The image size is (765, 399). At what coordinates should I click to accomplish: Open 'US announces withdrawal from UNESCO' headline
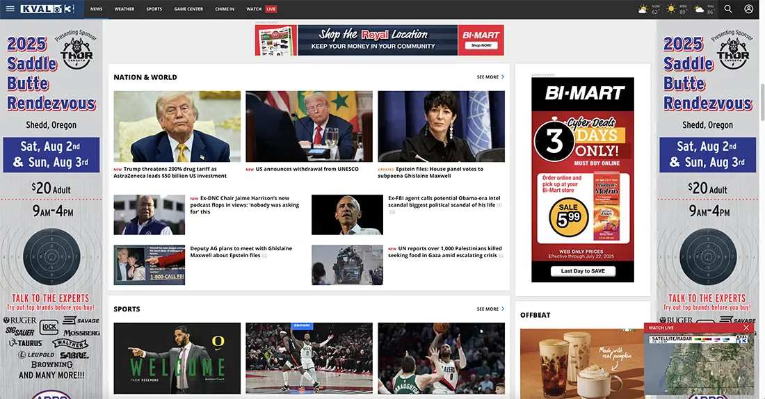tap(307, 169)
